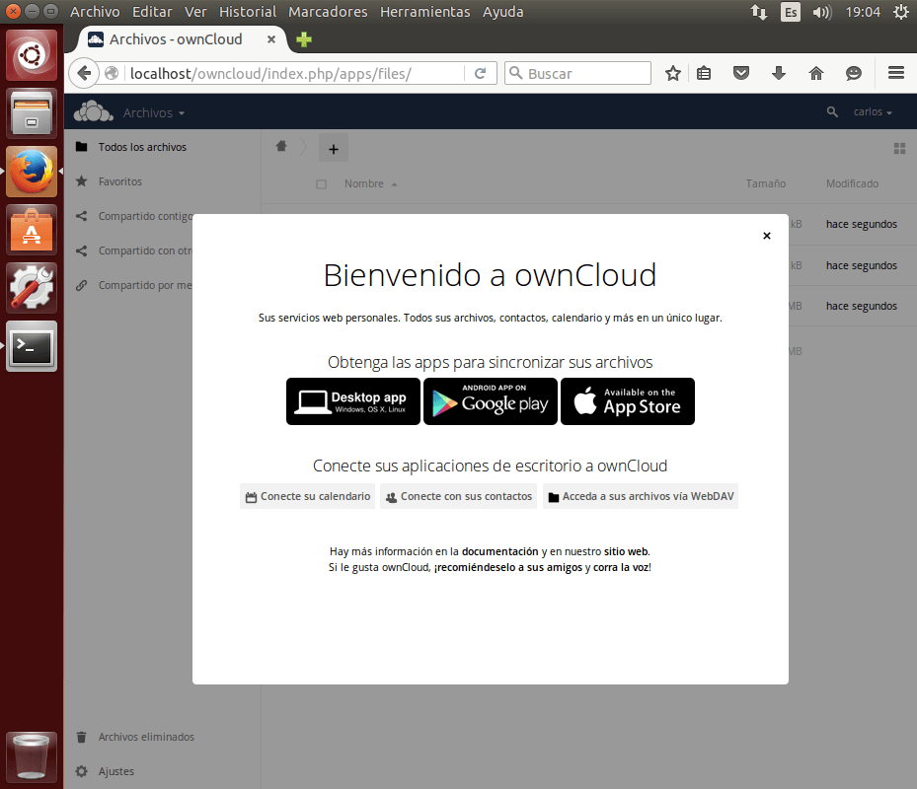Viewport: 917px width, 789px height.
Task: Click Conecte con sus contactos button
Action: point(458,496)
